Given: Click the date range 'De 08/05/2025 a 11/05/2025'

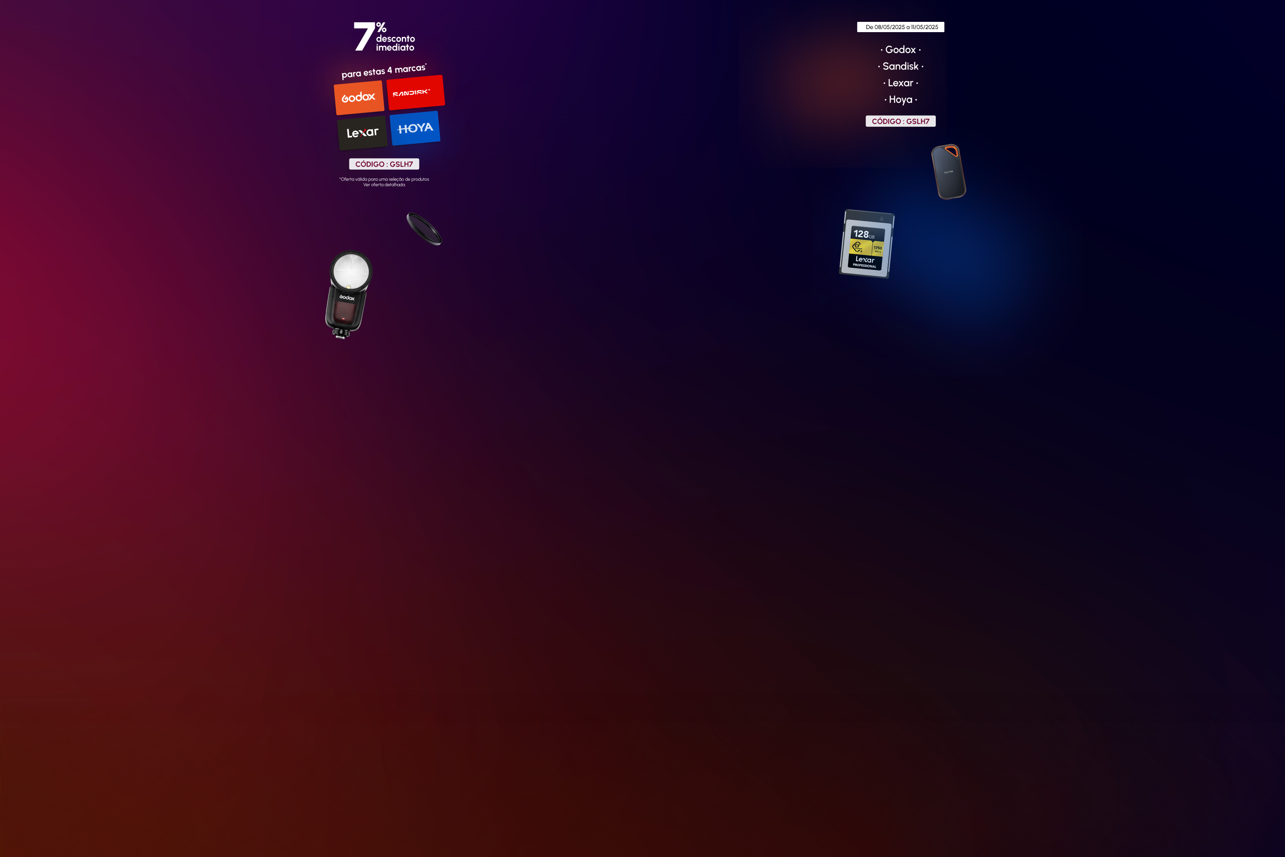Looking at the screenshot, I should pyautogui.click(x=900, y=27).
